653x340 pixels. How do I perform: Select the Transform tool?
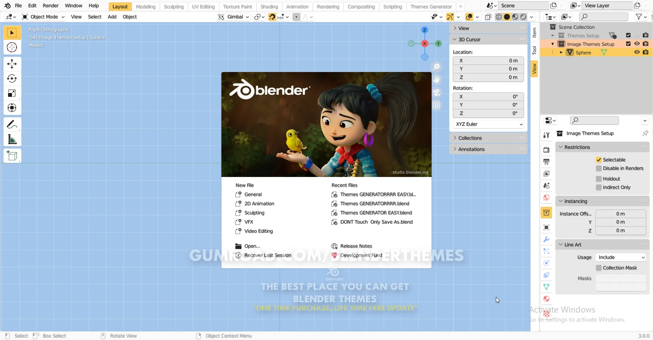coord(12,108)
